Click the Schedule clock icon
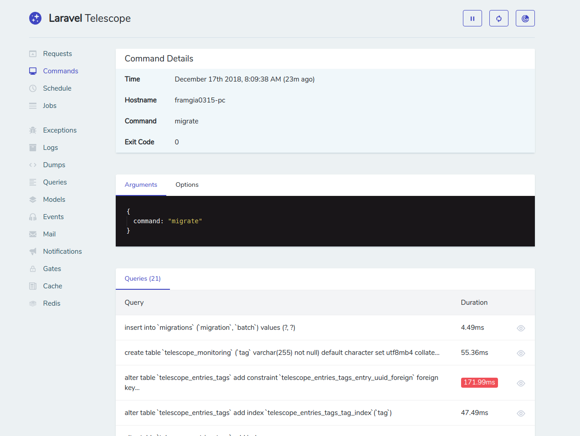Screen dimensions: 580x436 coord(33,88)
